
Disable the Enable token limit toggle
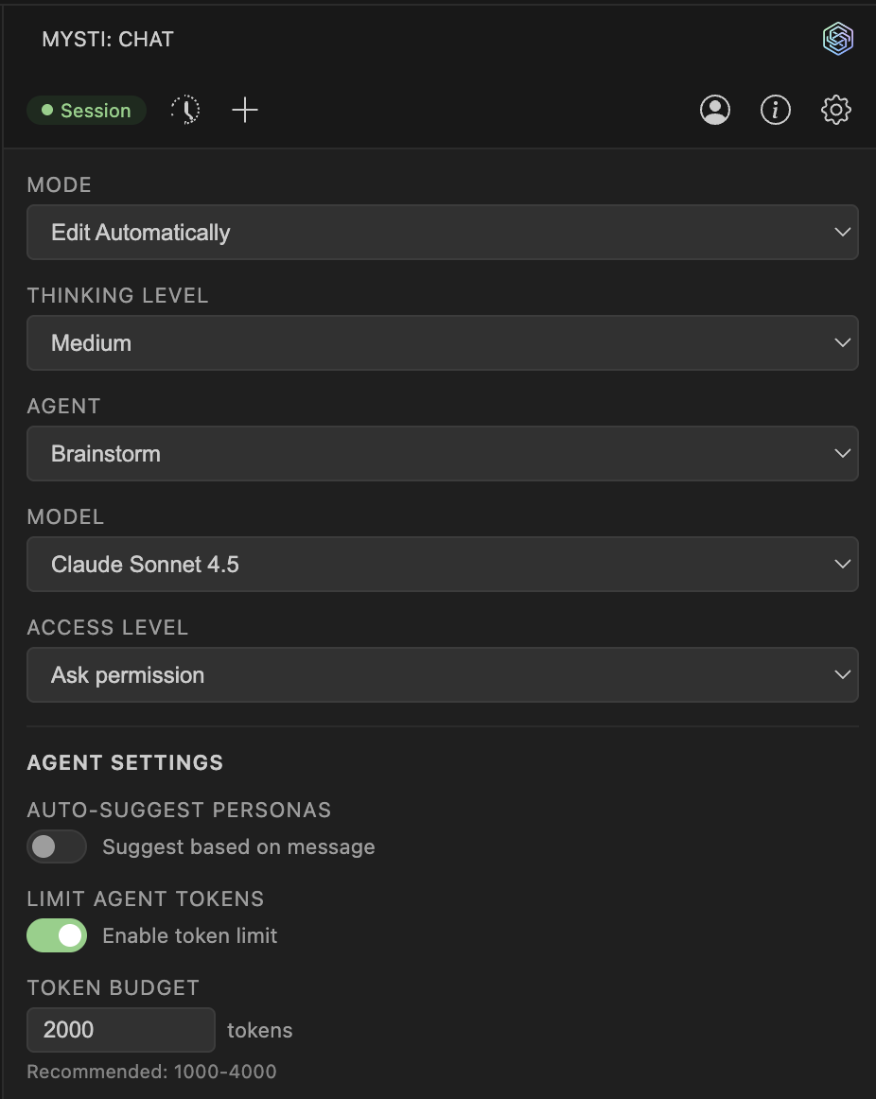point(56,935)
